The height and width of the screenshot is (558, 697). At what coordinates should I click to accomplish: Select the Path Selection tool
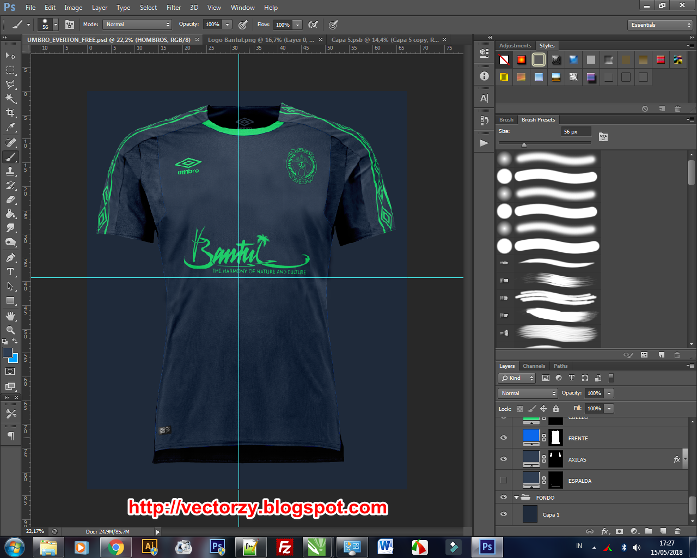10,286
